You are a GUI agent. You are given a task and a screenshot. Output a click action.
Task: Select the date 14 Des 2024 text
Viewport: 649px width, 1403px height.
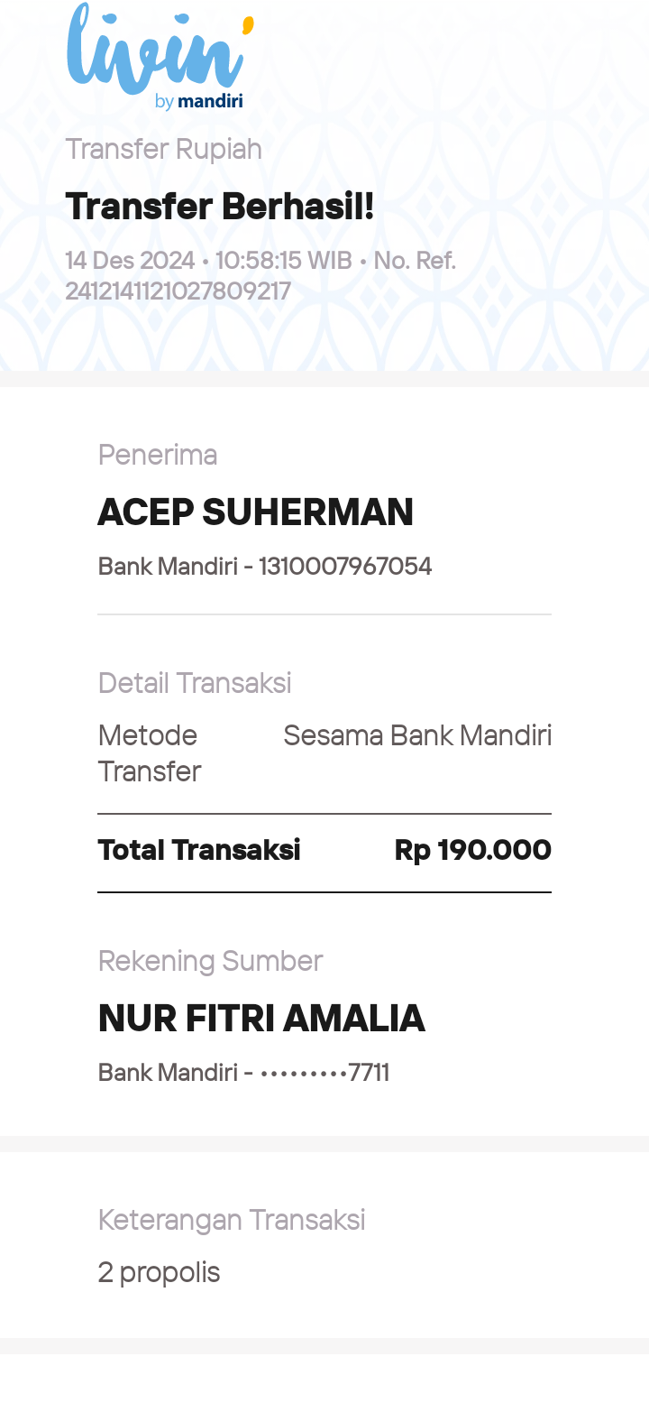[x=130, y=261]
